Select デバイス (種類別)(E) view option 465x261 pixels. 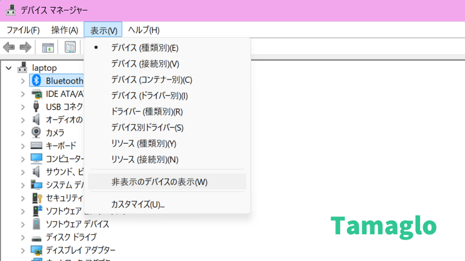coord(167,48)
